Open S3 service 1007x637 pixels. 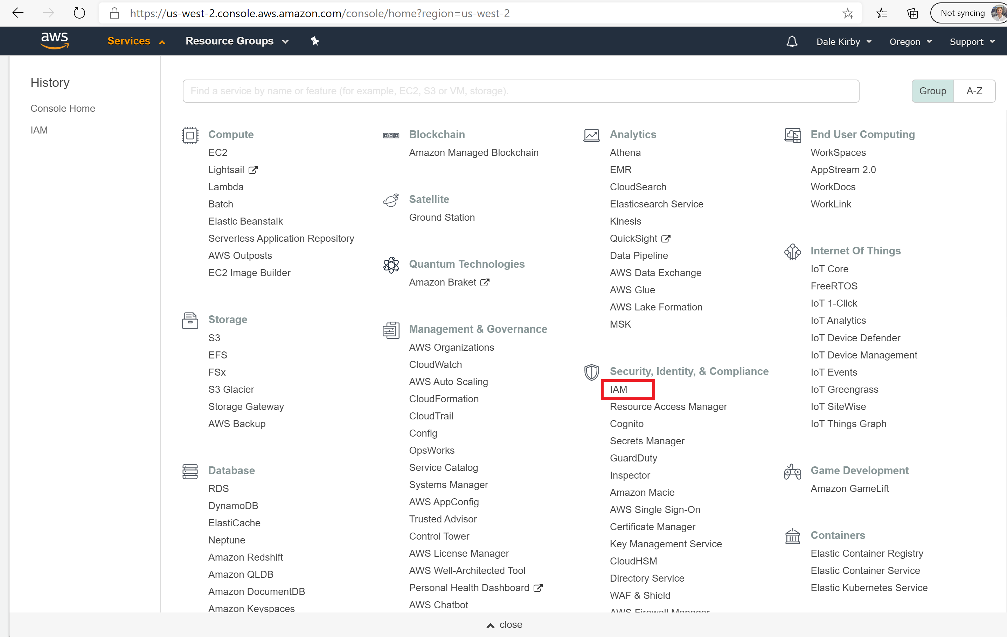(214, 338)
